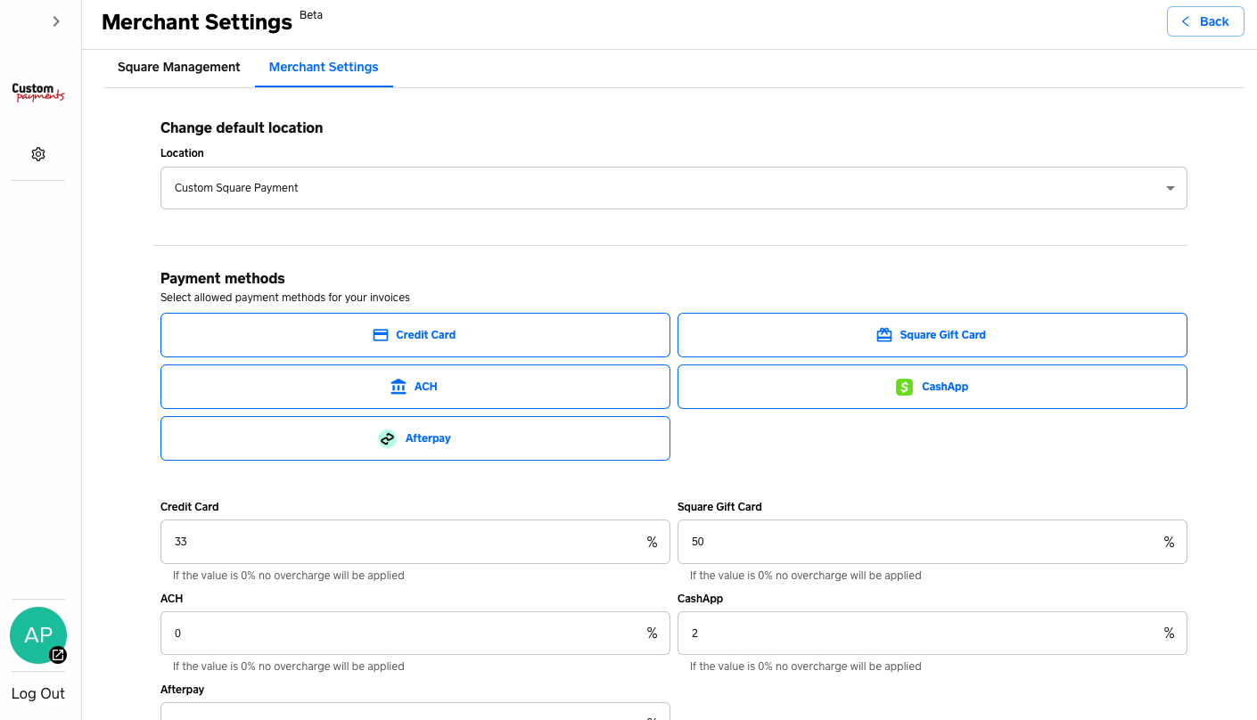Switch to the Square Management tab
1257x720 pixels.
click(179, 67)
